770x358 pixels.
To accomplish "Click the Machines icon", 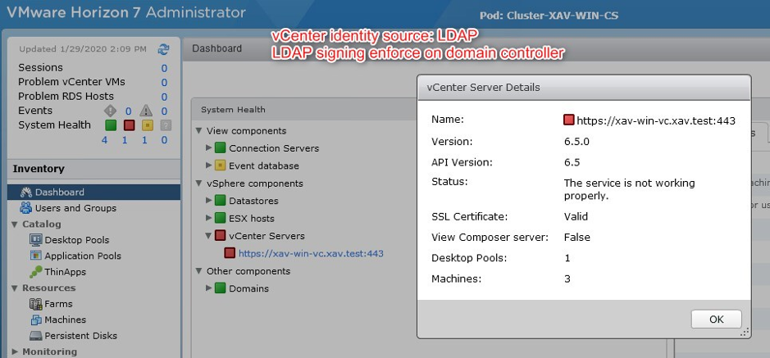I will 36,319.
